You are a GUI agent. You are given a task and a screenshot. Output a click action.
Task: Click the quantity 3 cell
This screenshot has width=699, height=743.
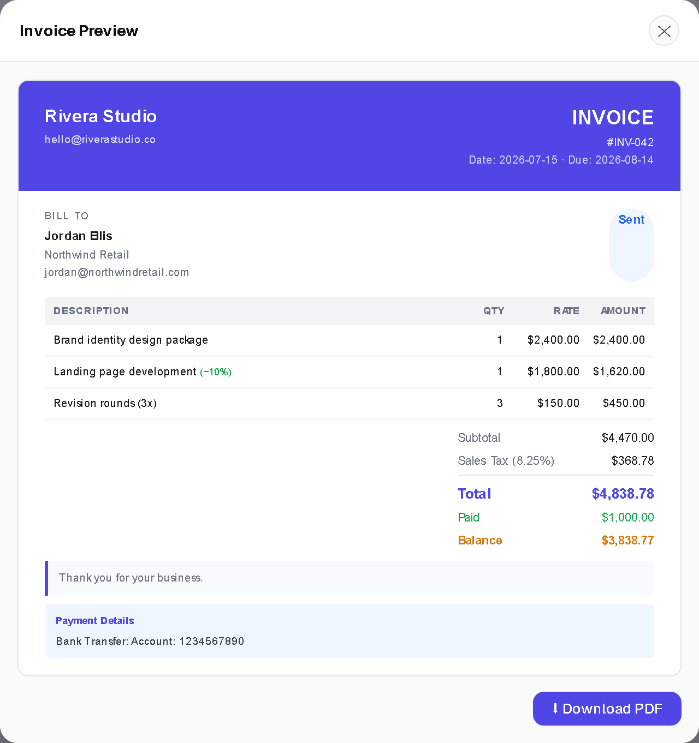[x=500, y=403]
